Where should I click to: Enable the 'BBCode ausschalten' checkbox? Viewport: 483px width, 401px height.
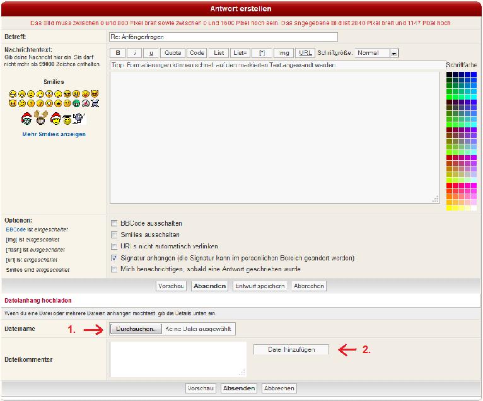pos(114,223)
